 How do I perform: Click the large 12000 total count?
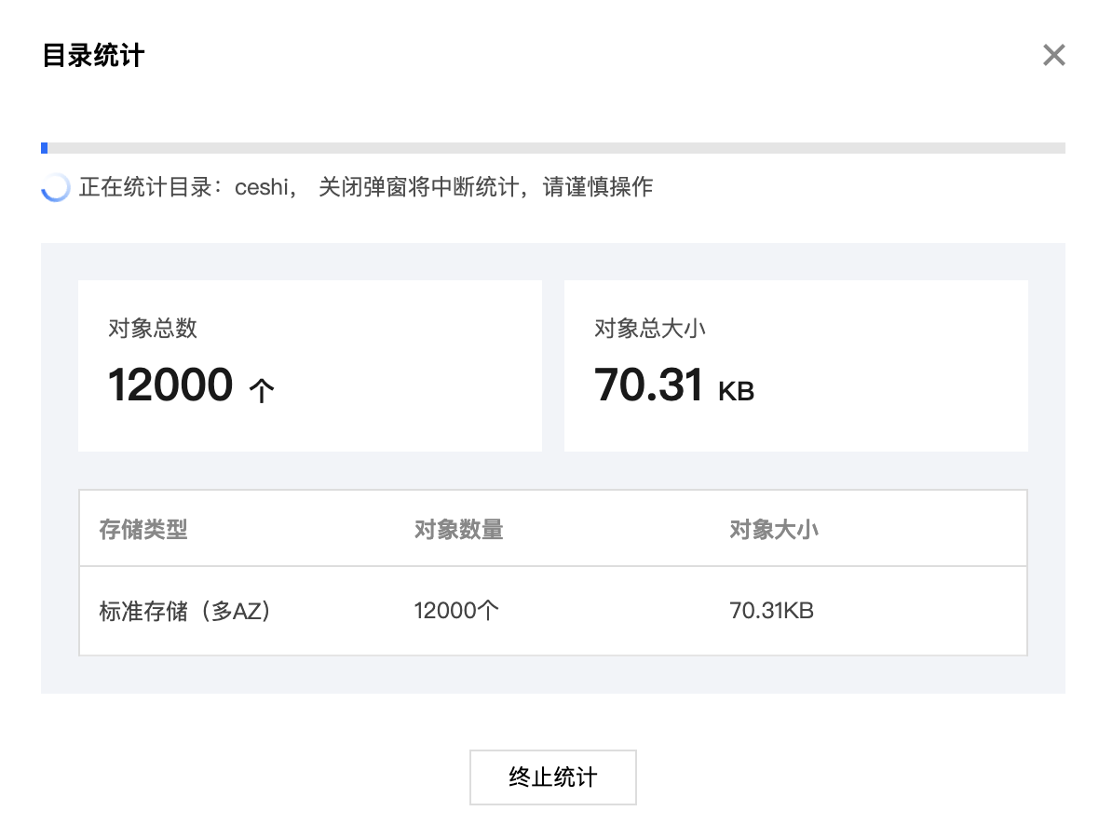[170, 385]
